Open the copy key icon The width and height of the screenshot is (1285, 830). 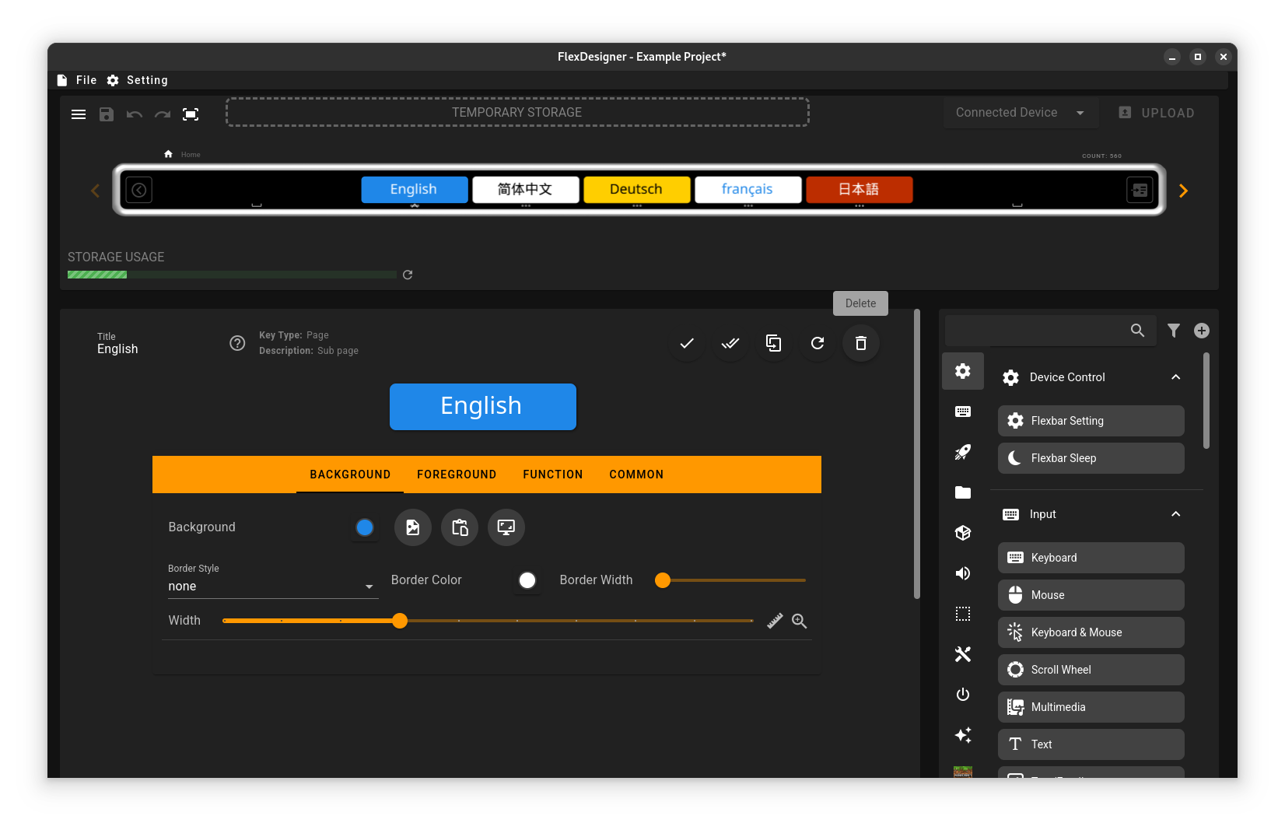click(x=773, y=343)
